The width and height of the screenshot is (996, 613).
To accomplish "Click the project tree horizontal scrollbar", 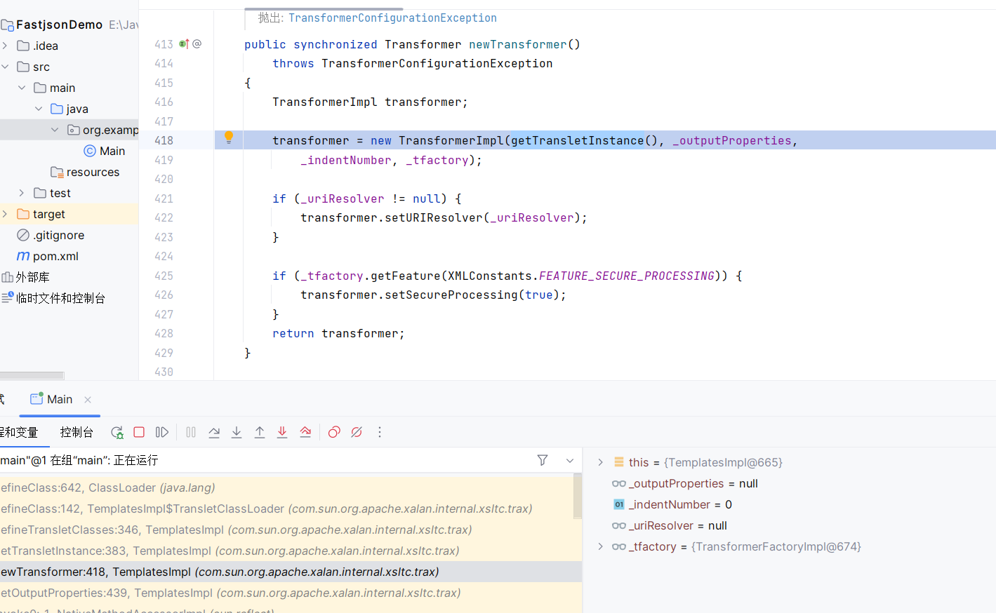I will [x=32, y=375].
